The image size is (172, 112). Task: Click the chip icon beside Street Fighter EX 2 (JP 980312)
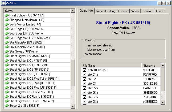[x=7, y=70]
